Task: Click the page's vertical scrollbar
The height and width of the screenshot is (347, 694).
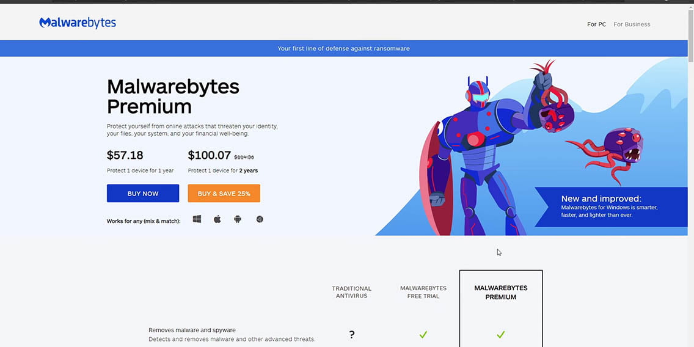Action: click(690, 183)
